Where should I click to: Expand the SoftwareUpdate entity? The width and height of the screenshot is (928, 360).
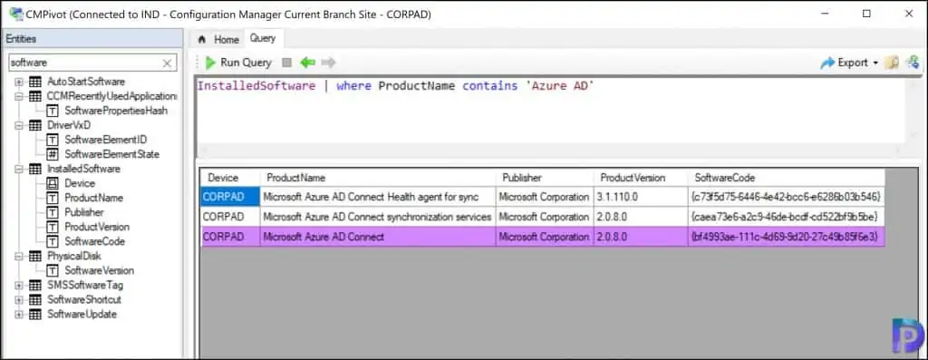coord(19,314)
